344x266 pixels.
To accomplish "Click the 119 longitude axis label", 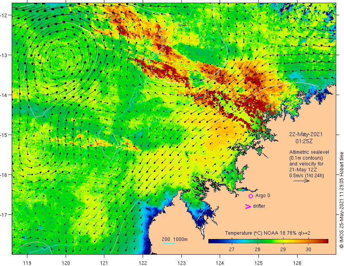I will coord(27,263).
